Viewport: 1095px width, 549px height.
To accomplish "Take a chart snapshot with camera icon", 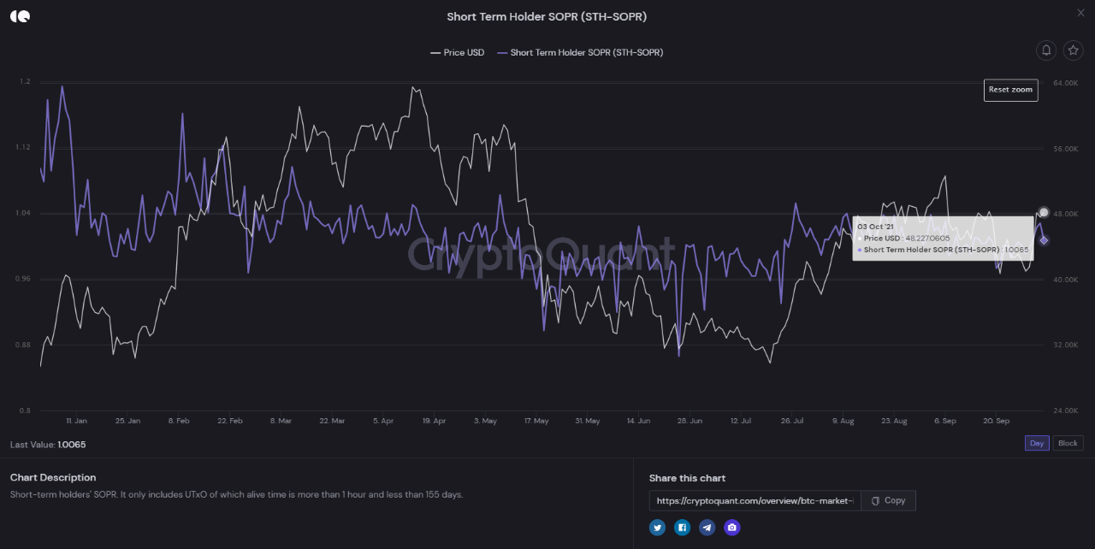I will pos(731,528).
